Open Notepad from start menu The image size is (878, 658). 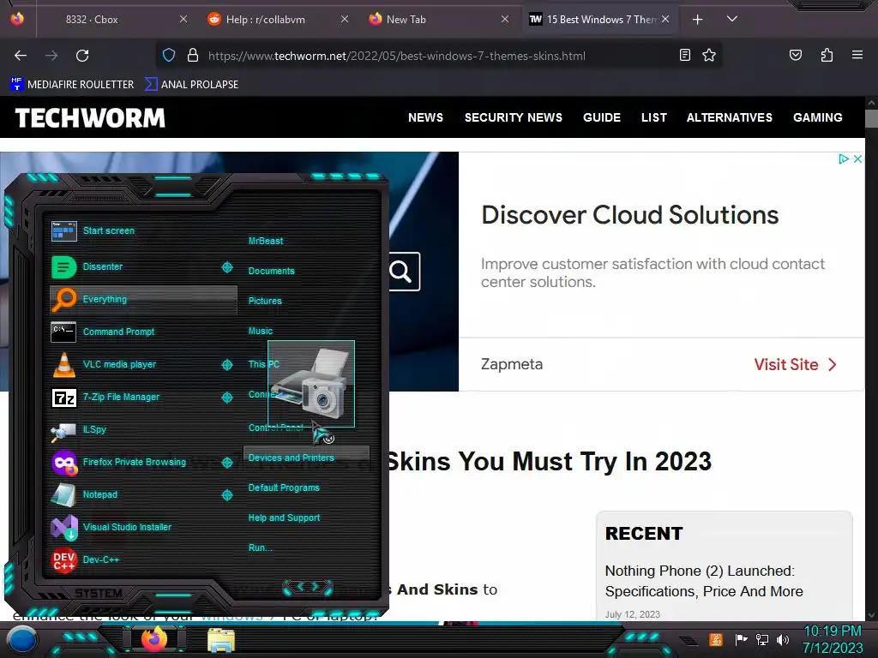(x=135, y=494)
